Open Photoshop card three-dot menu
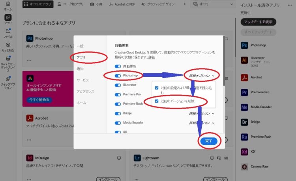Image resolution: width=296 pixels, height=181 pixels. (29, 60)
